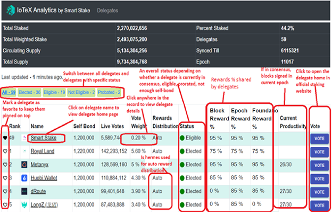Mark Royal Land as favorite with heart
The width and height of the screenshot is (332, 212).
point(5,151)
